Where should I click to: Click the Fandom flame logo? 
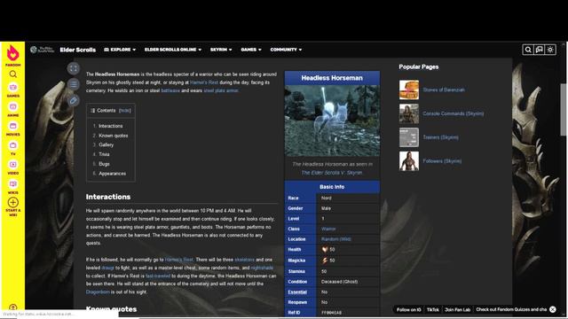pyautogui.click(x=12, y=53)
